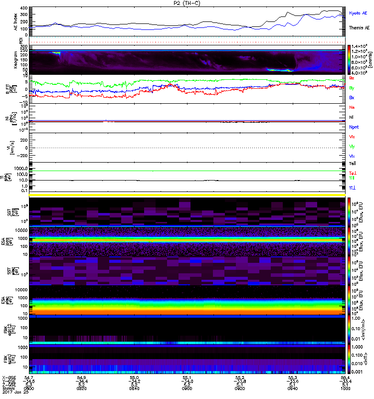The height and width of the screenshot is (399, 374).
Task: Click the "400" tick on the AE Index axis
Action: tap(24, 8)
